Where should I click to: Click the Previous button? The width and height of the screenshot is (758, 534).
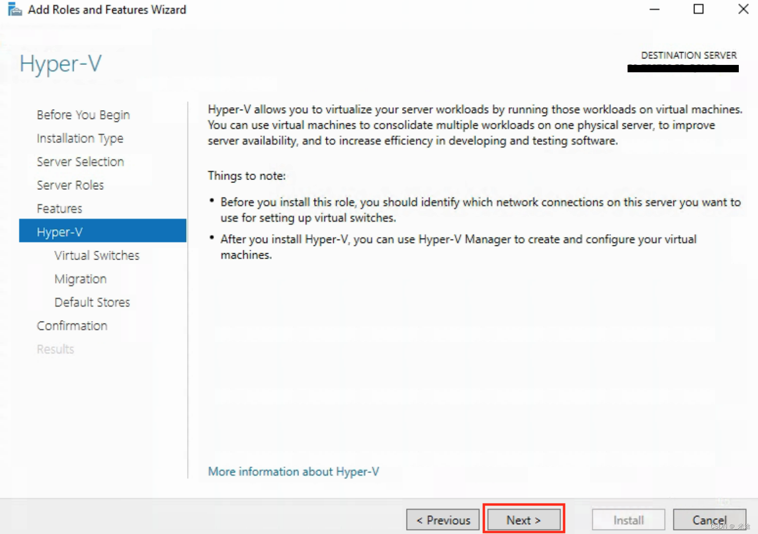click(x=442, y=519)
